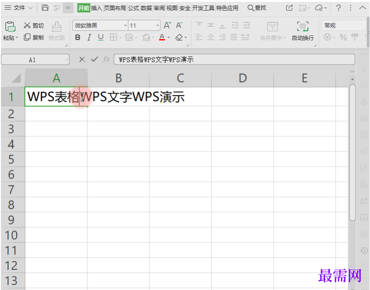The width and height of the screenshot is (370, 290).
Task: Open the 数据 ribbon tab
Action: [147, 8]
